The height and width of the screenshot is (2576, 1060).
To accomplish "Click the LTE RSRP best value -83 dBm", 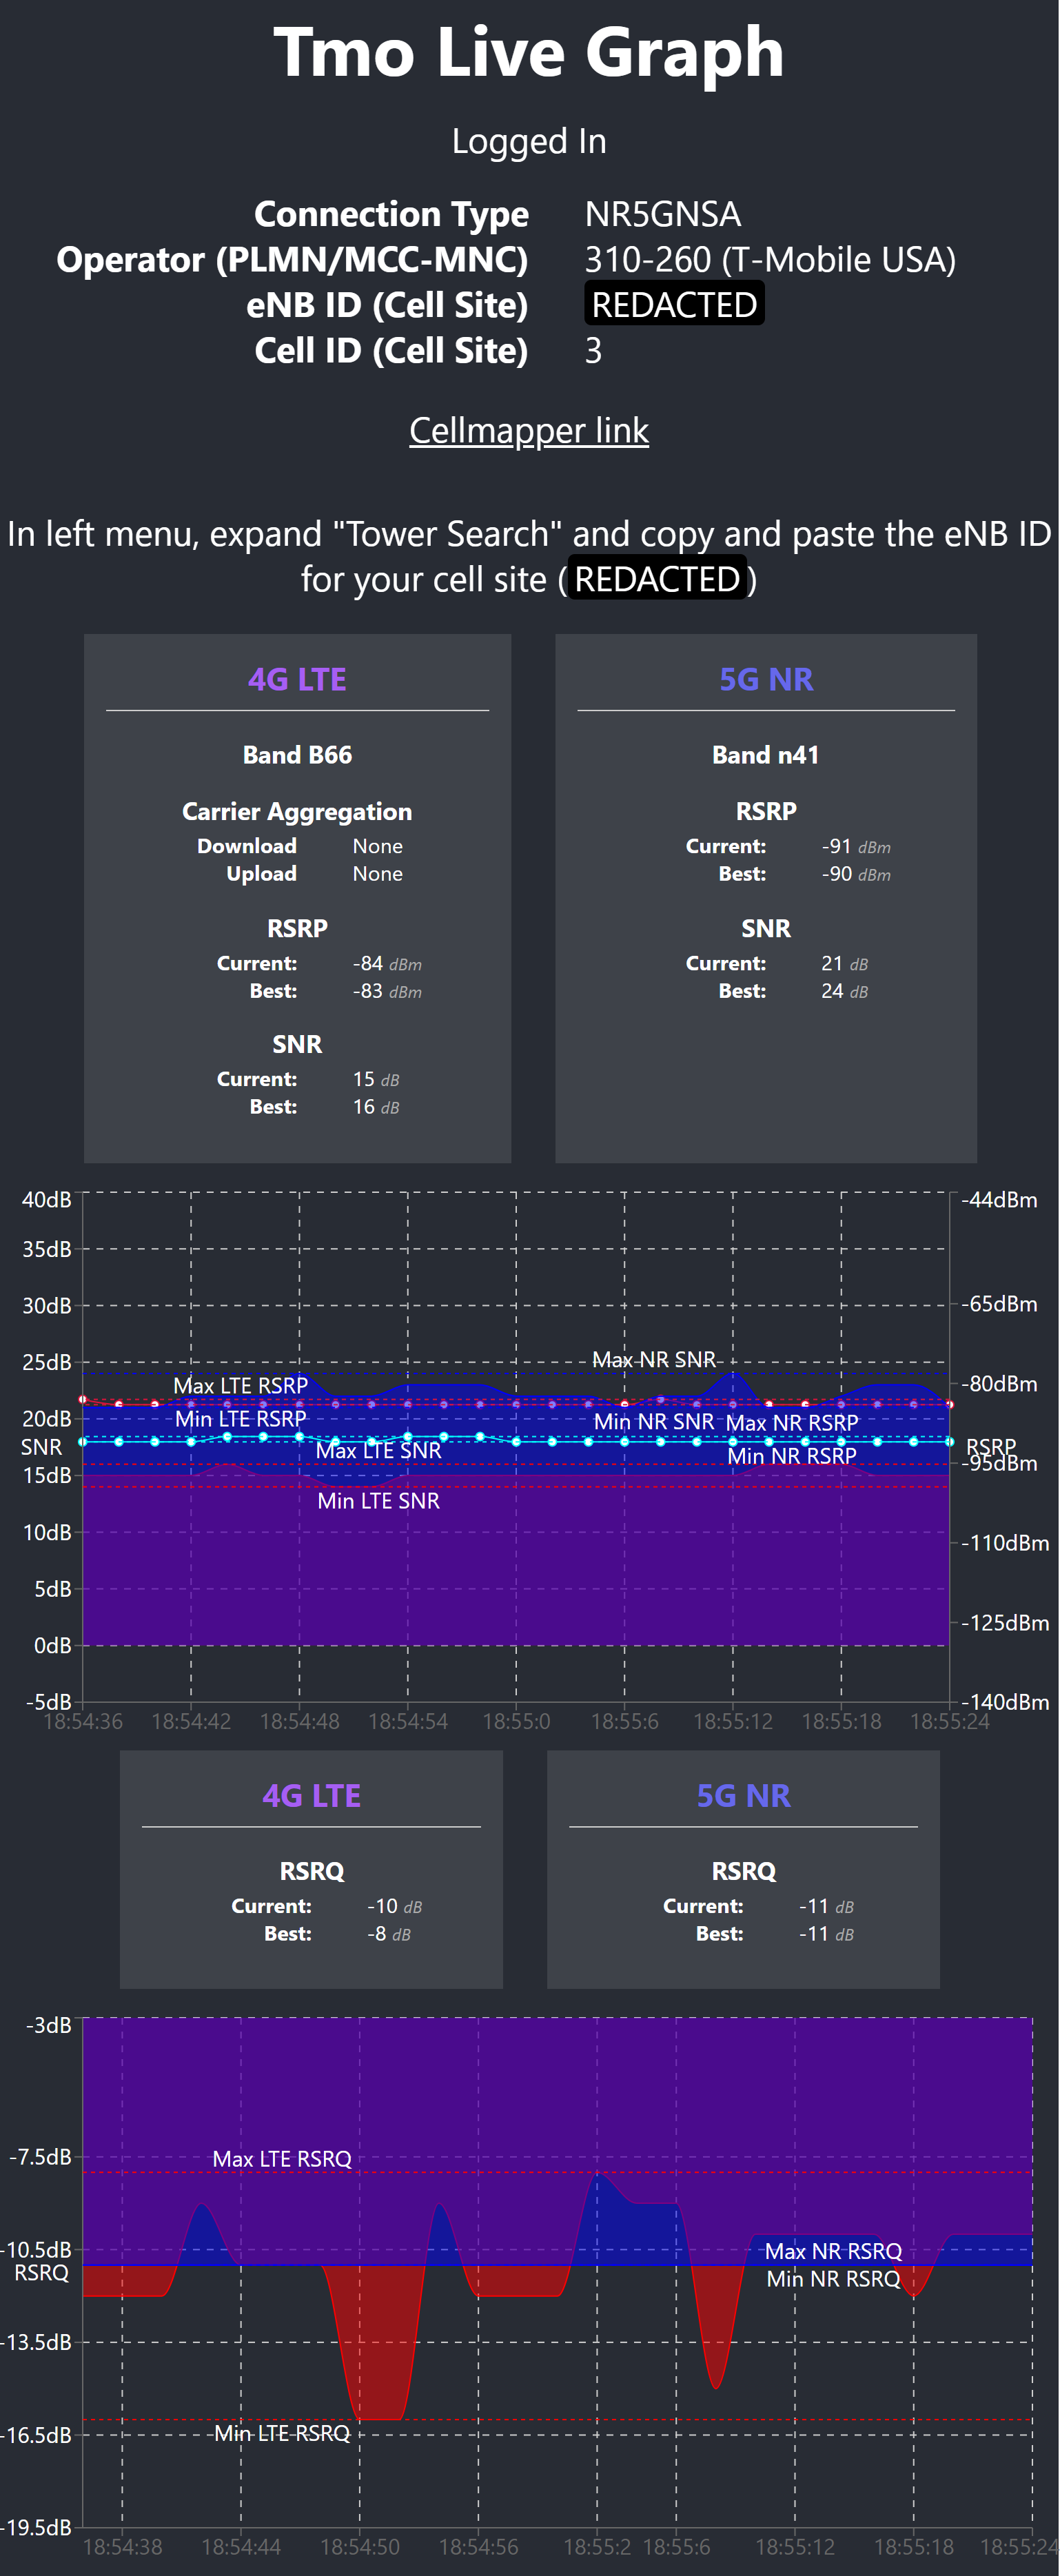I will point(387,991).
